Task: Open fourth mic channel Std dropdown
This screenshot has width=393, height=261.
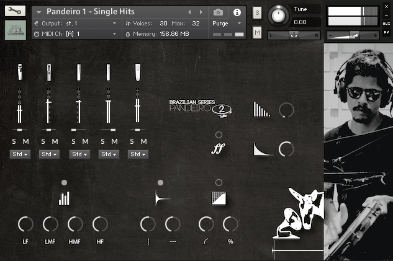Action: [109, 154]
